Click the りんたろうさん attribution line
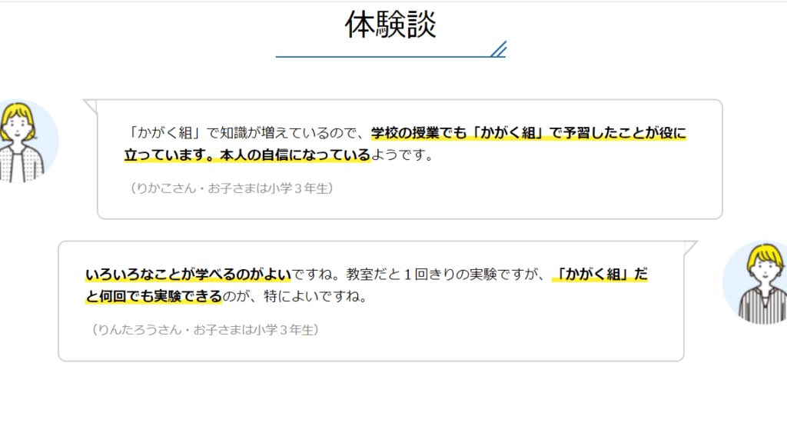This screenshot has height=443, width=787. point(203,329)
